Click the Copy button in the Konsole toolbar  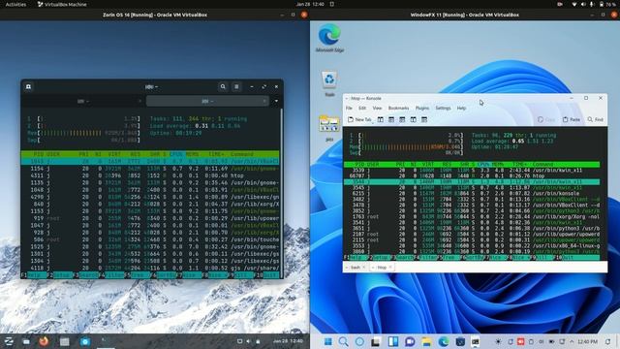tap(546, 119)
